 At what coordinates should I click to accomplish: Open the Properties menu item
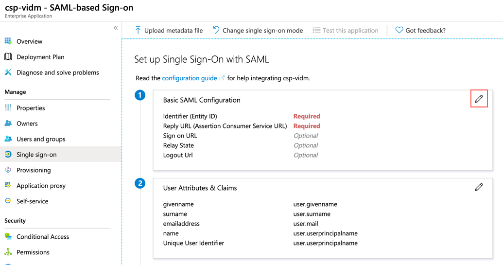click(31, 108)
